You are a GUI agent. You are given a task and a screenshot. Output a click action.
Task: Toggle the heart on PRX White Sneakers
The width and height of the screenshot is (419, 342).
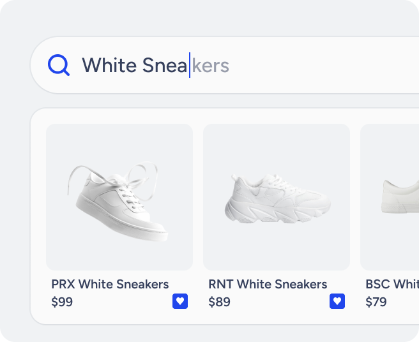[180, 301]
